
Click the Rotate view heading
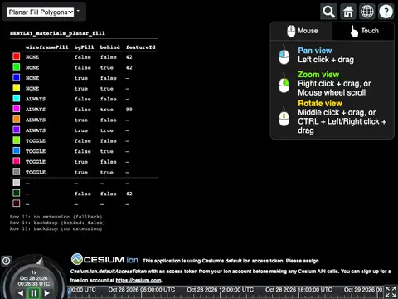[320, 104]
